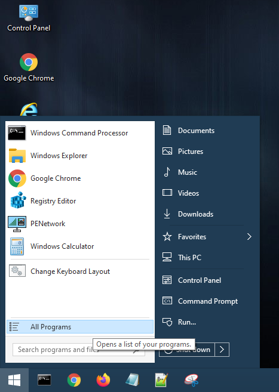Click the Windows Calculator icon

pos(17,246)
